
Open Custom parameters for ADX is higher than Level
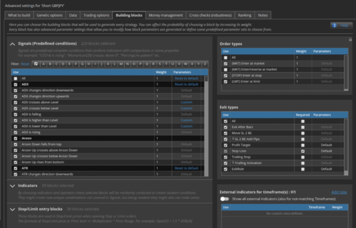(186, 121)
